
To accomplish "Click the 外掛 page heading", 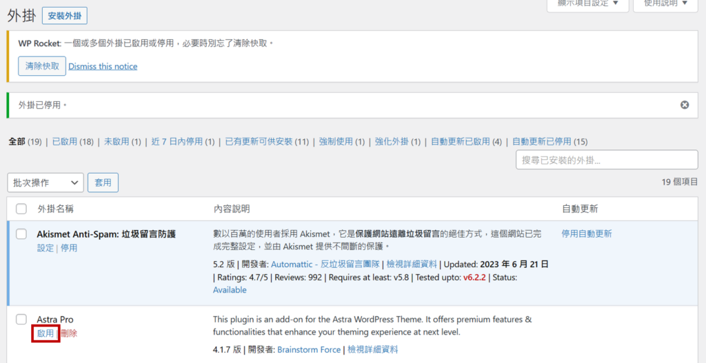I will (x=21, y=16).
